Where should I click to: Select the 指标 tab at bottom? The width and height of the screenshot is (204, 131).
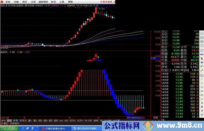[x=3, y=121]
